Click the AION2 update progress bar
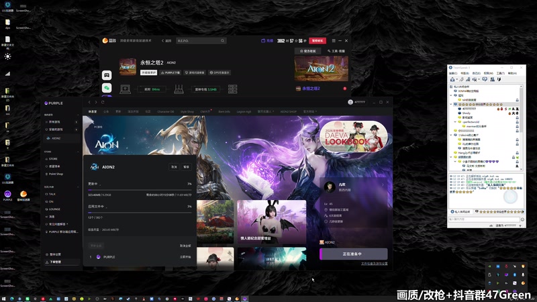 tap(140, 190)
